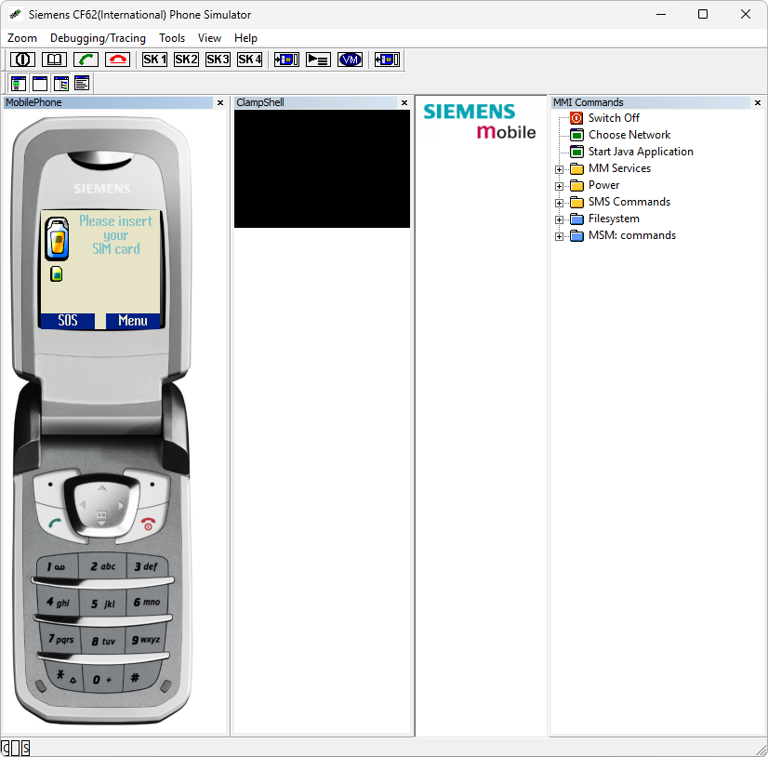The height and width of the screenshot is (757, 768).
Task: Click the run script list toolbar icon
Action: pyautogui.click(x=318, y=60)
